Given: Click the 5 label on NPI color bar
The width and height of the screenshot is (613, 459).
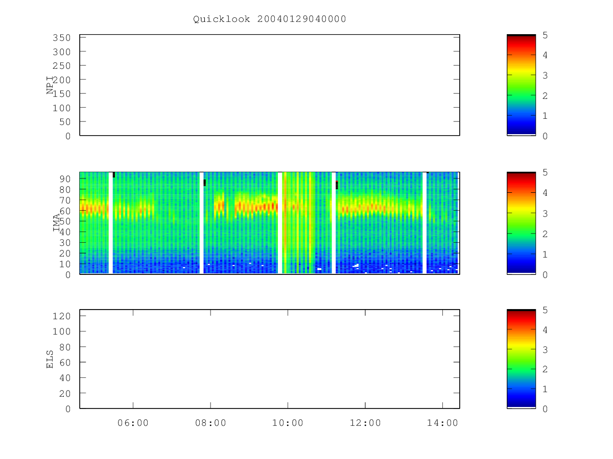Looking at the screenshot, I should 545,35.
